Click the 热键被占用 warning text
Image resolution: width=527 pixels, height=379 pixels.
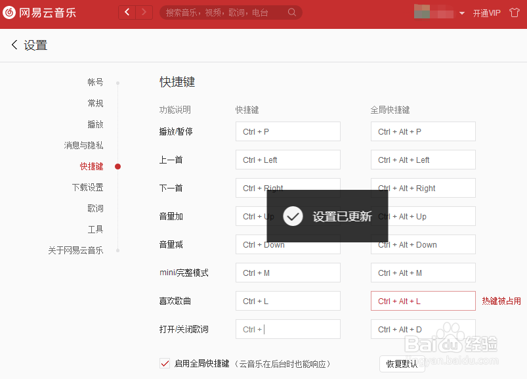pyautogui.click(x=501, y=301)
